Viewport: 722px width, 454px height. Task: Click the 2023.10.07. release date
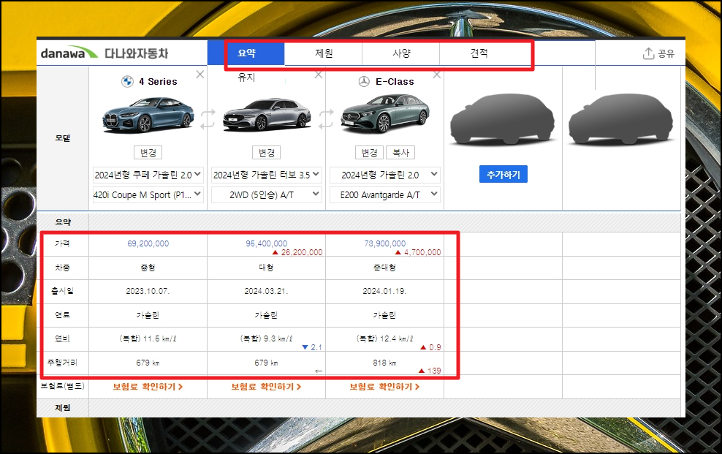(x=148, y=291)
